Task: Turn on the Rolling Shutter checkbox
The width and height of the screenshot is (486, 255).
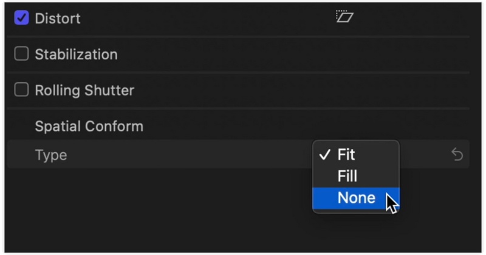Action: pos(22,90)
